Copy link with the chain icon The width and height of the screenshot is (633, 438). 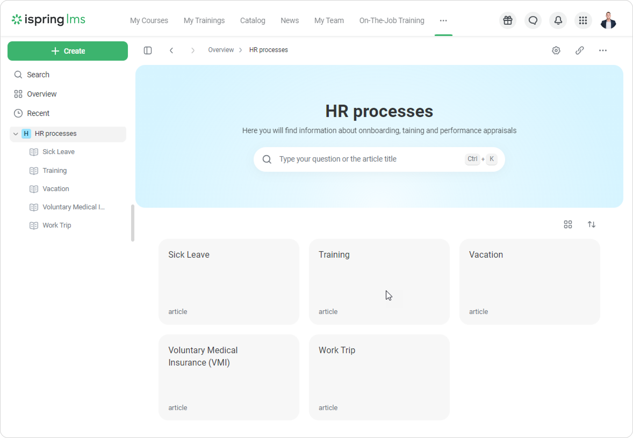[x=580, y=50]
